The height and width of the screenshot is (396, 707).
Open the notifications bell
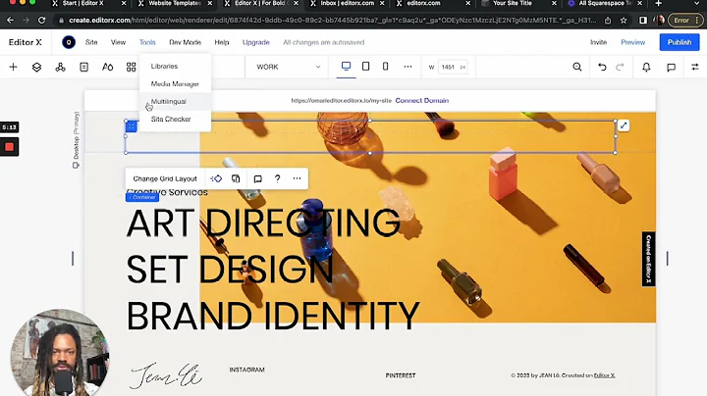(646, 67)
